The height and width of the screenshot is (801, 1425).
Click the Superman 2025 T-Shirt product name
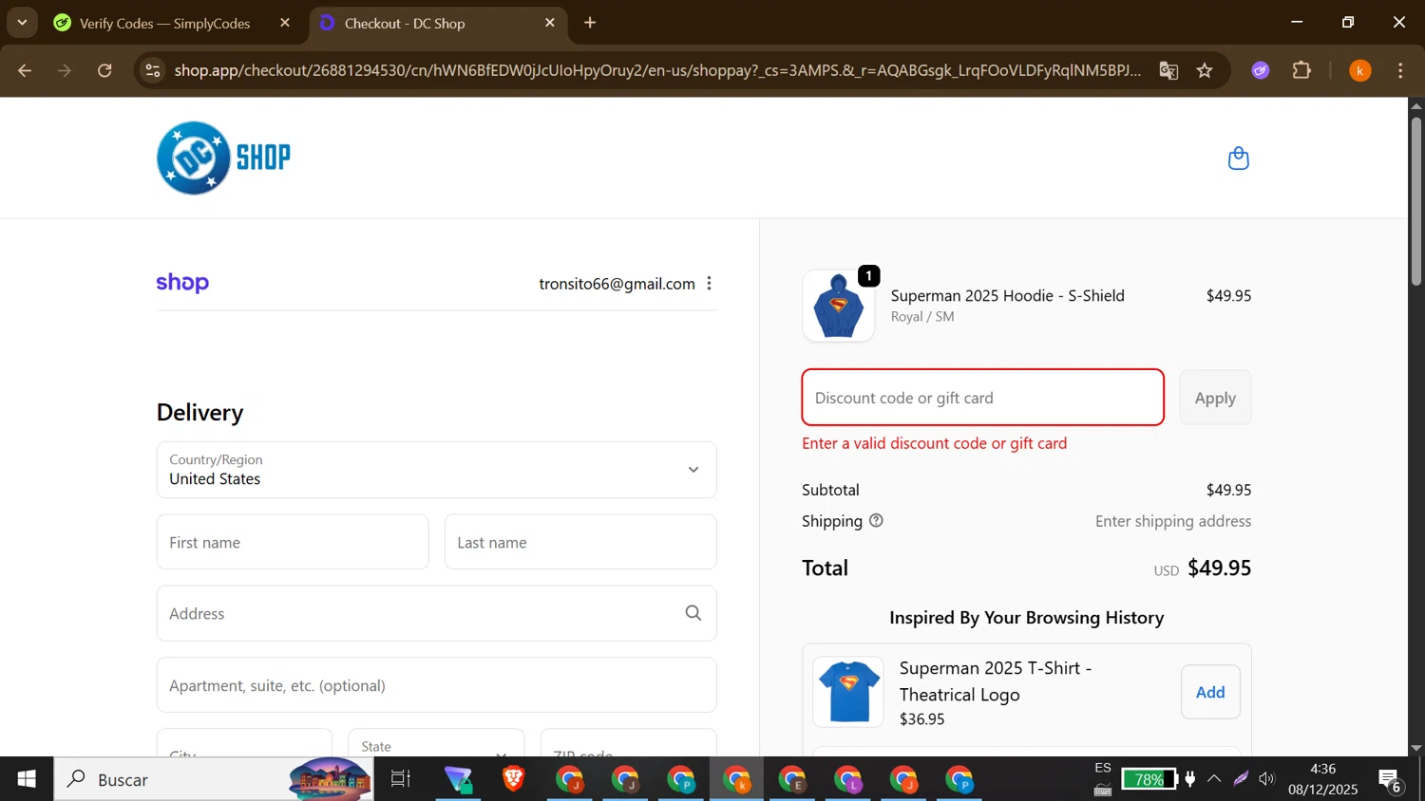tap(996, 681)
